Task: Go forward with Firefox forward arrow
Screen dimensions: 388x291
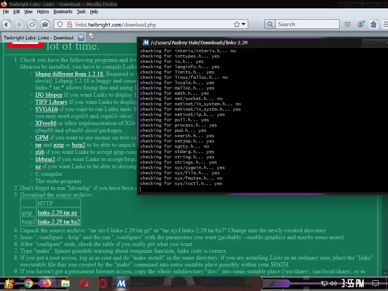Action: [19, 24]
